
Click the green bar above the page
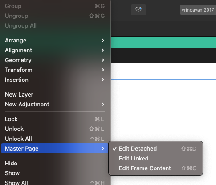(163, 42)
